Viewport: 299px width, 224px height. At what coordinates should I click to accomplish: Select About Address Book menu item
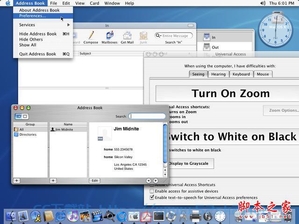43,10
